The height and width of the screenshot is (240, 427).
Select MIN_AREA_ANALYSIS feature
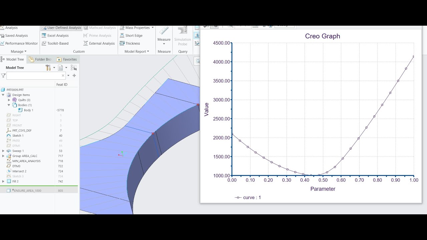coord(23,161)
